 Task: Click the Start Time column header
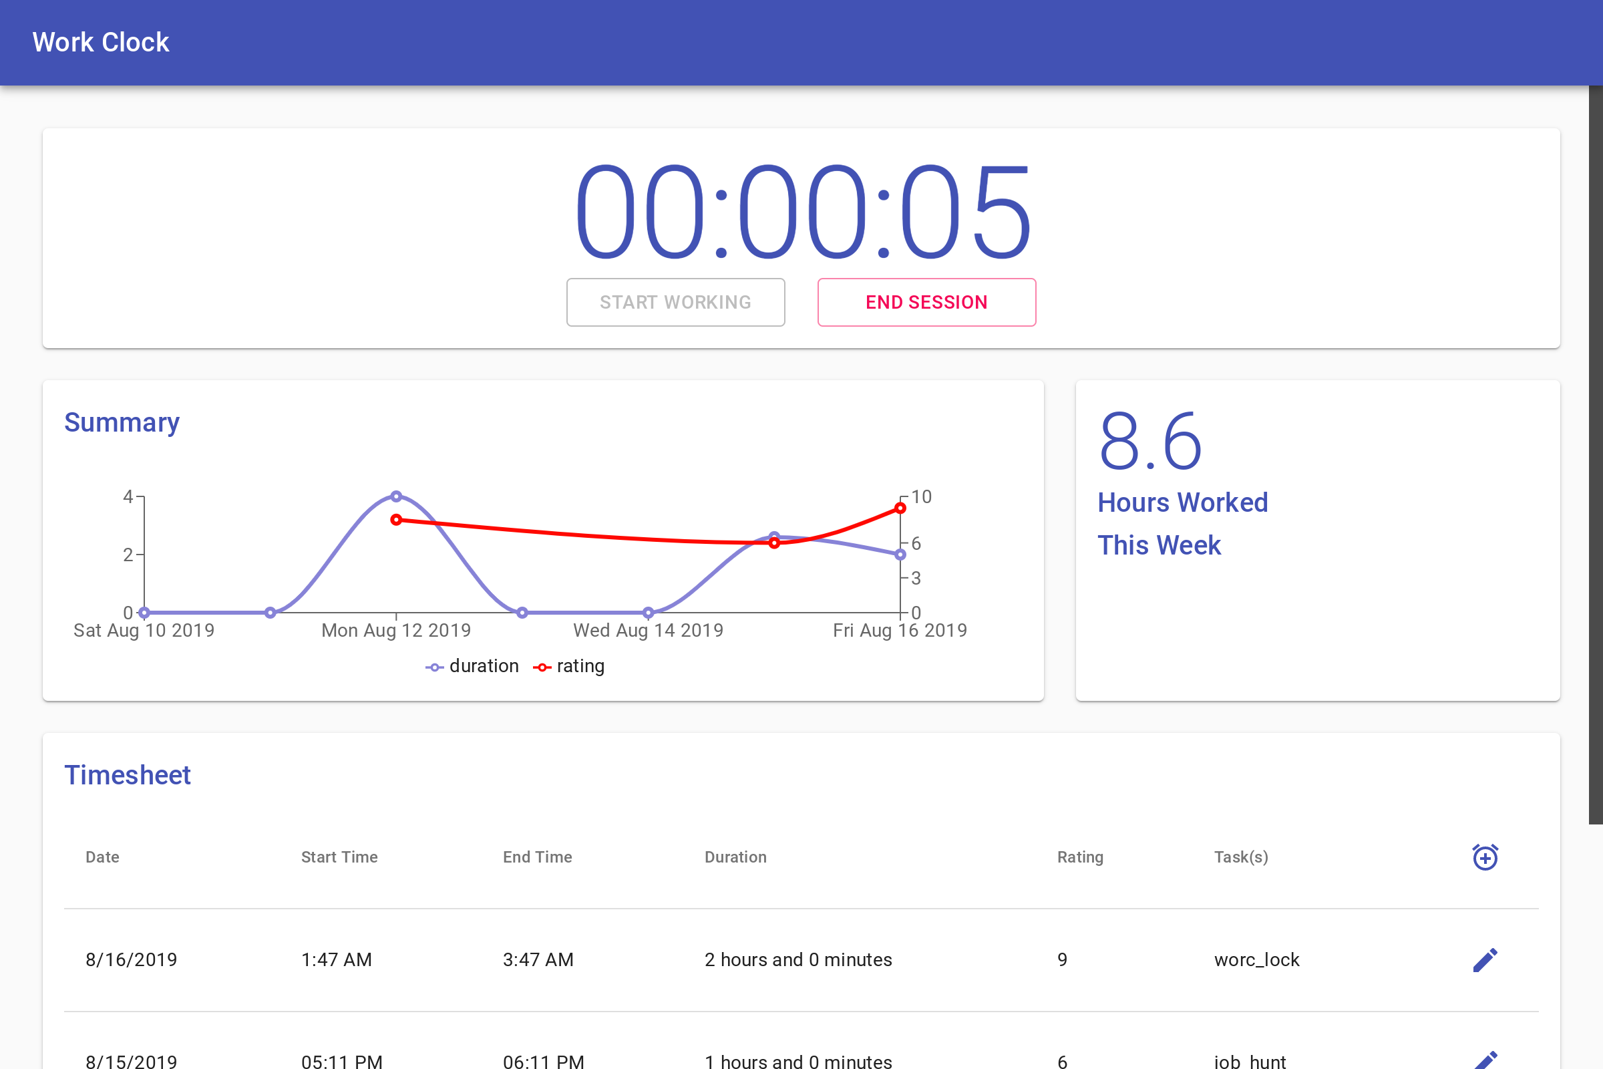(x=339, y=857)
